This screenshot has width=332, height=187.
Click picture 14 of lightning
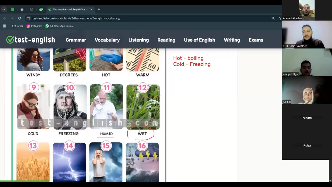pos(69,162)
